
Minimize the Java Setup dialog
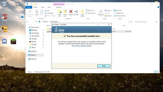98,25
